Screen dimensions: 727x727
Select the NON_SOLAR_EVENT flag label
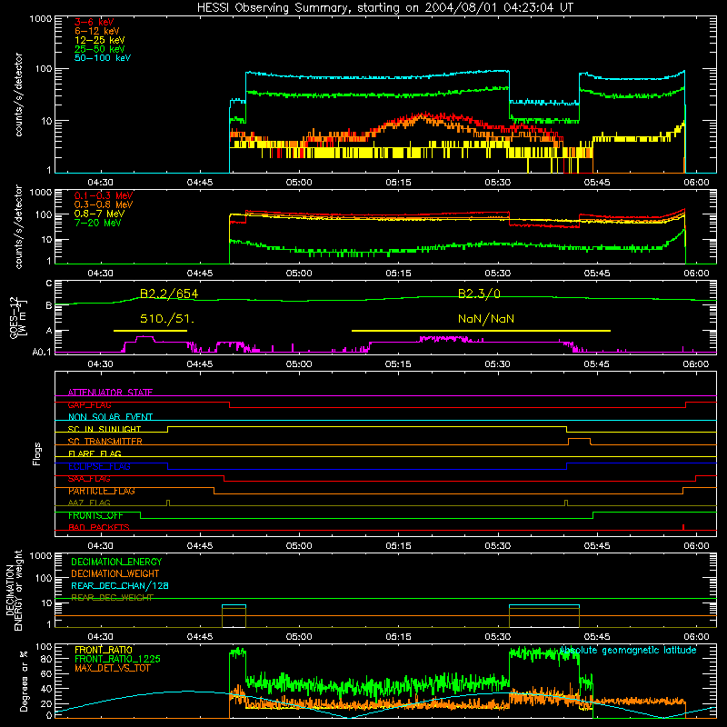[110, 417]
